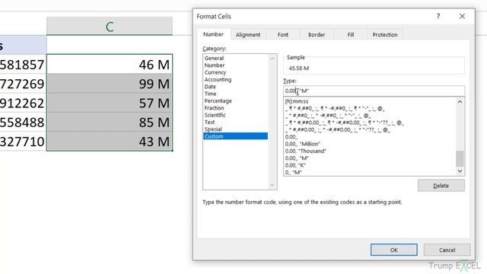Screen dimensions: 487x274
Task: Switch to the Alignment tab
Action: click(x=248, y=34)
